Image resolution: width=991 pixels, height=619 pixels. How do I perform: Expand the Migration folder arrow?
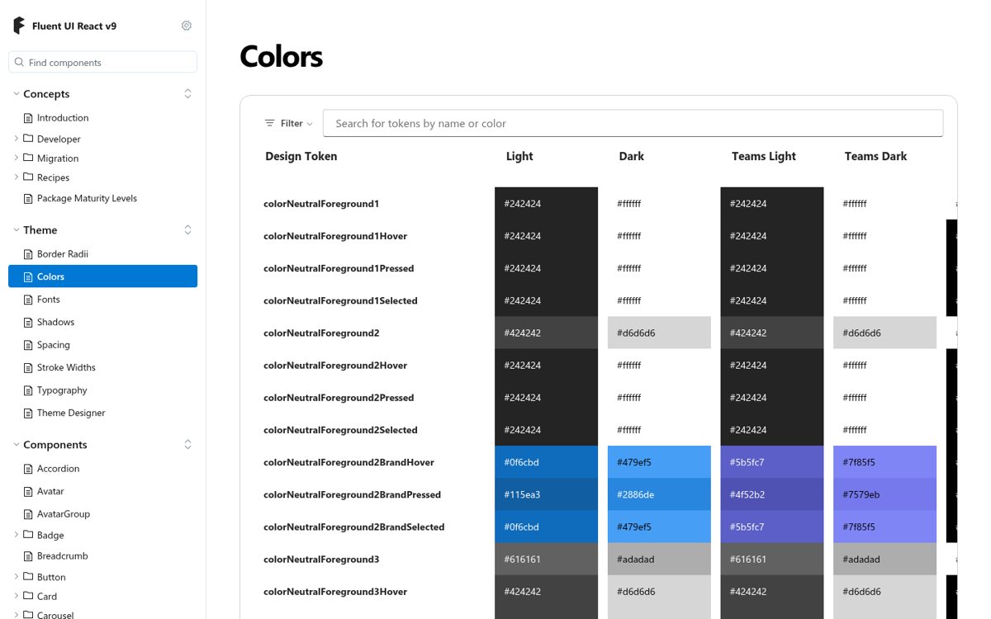(17, 158)
